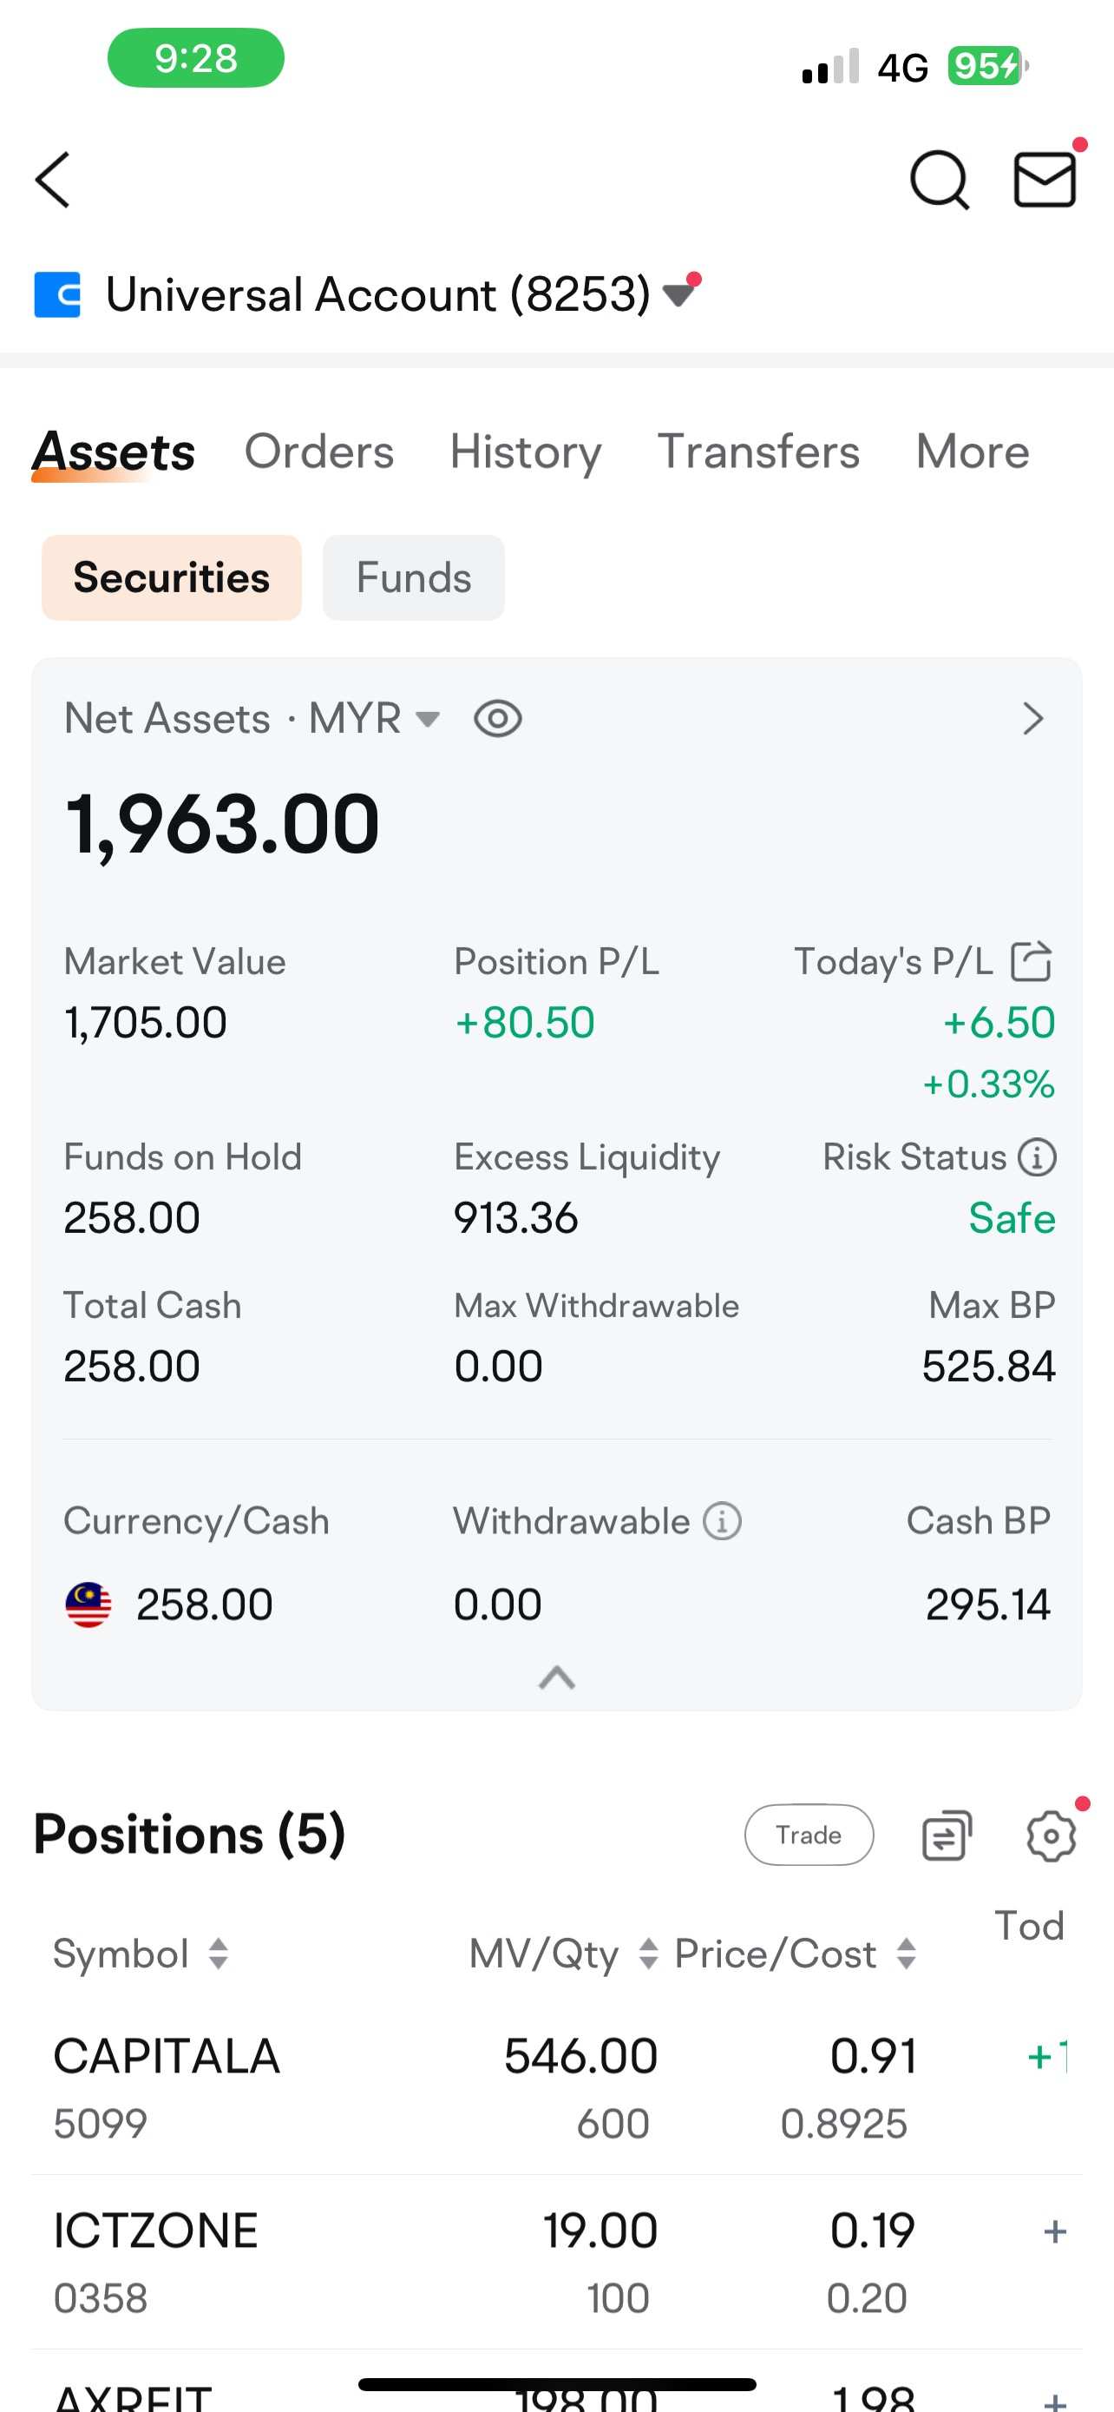Open the position list view icon
The image size is (1114, 2412).
947,1835
